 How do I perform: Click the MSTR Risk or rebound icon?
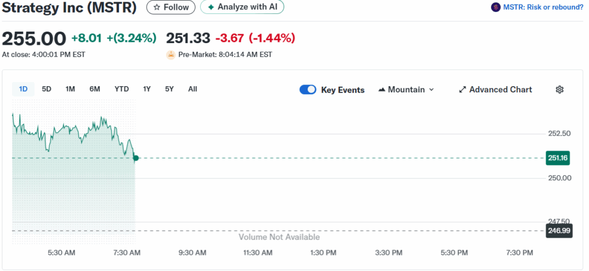[x=495, y=7]
